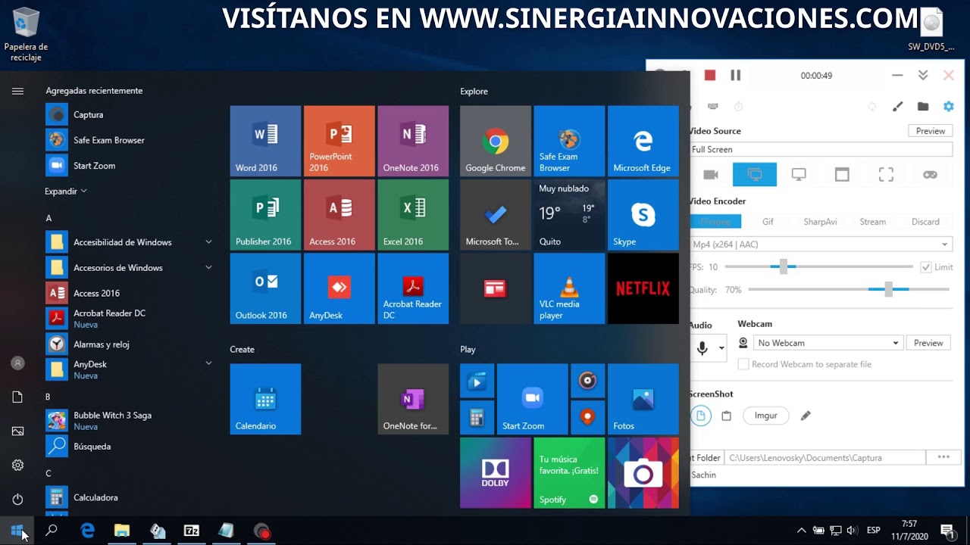The image size is (970, 545).
Task: Open the notification center icon in taskbar
Action: [947, 531]
